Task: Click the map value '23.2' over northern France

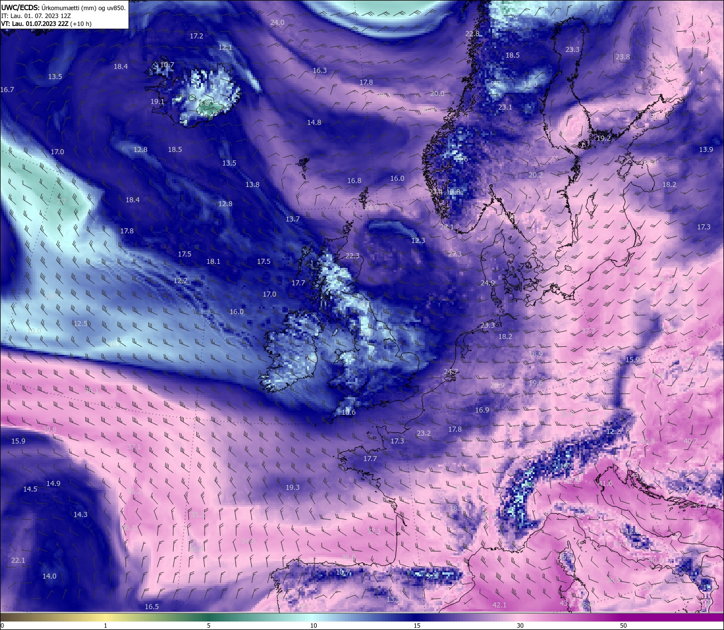Action: (424, 433)
